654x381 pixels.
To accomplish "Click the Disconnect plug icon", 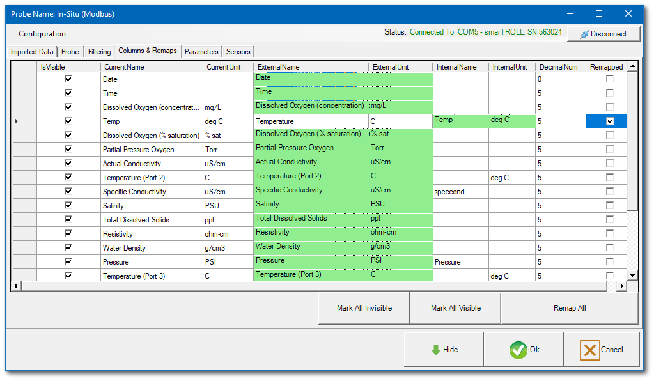I will point(585,34).
